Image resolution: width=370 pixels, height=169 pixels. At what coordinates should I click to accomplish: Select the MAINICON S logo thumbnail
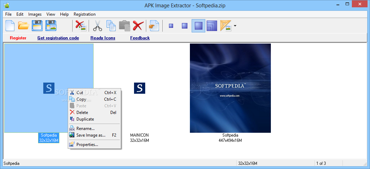pyautogui.click(x=140, y=88)
